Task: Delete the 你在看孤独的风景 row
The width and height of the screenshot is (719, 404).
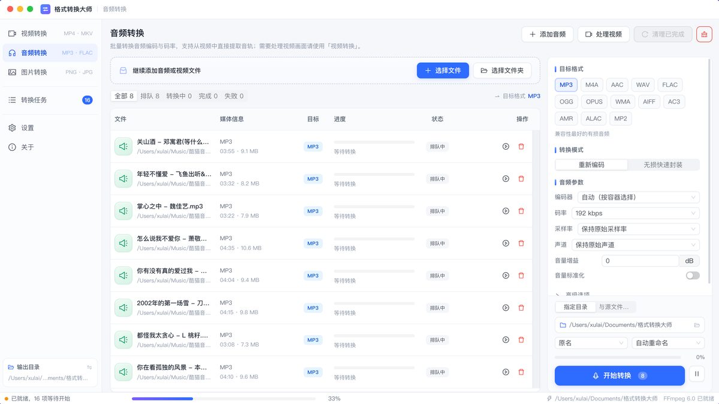Action: point(521,372)
